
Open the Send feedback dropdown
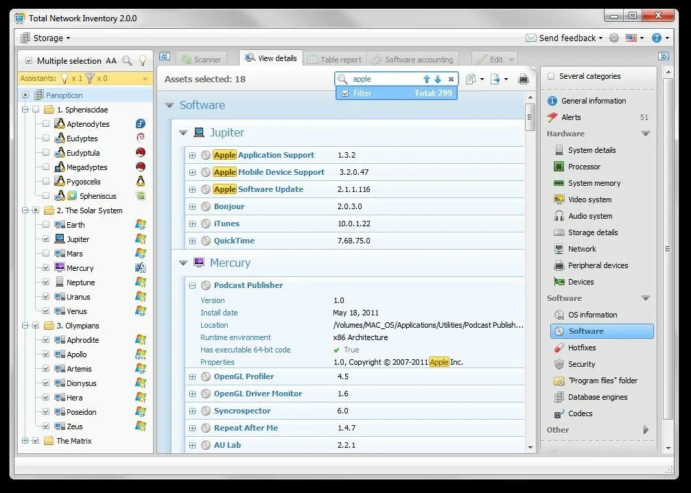tap(564, 38)
